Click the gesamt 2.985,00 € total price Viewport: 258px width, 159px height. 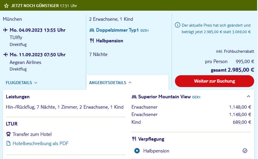tap(232, 70)
